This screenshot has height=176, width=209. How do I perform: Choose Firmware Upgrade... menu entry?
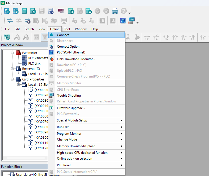(86, 108)
